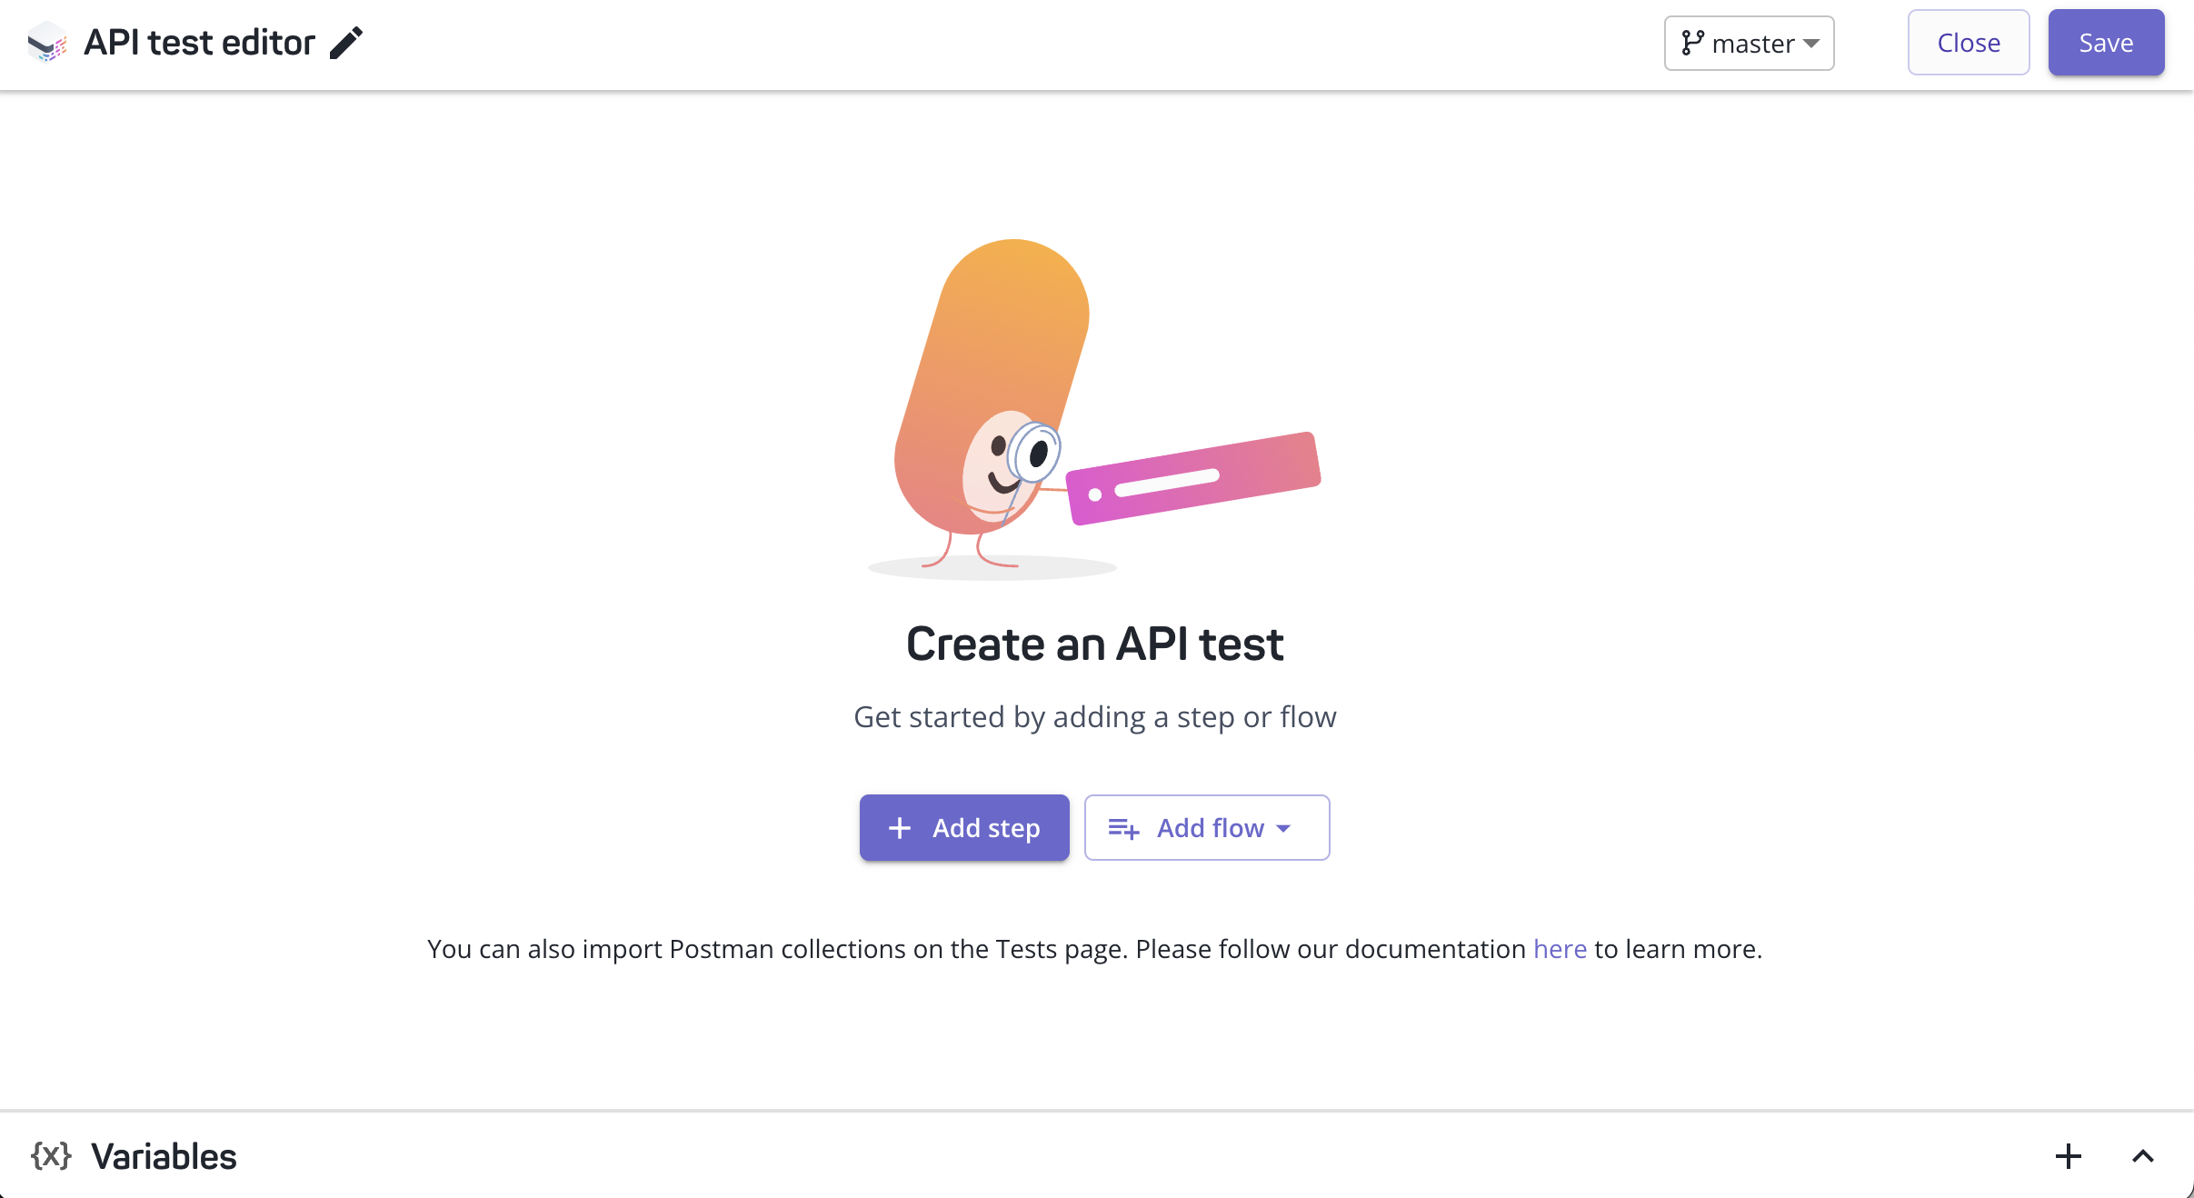Click the 'Create an API test' heading

[1095, 644]
